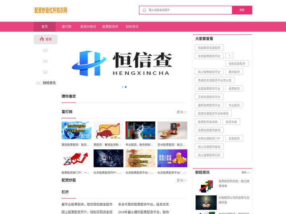286x214 pixels.
Task: Open link 安全可靠的股票配资平台，投资无忧
Action: (143, 204)
